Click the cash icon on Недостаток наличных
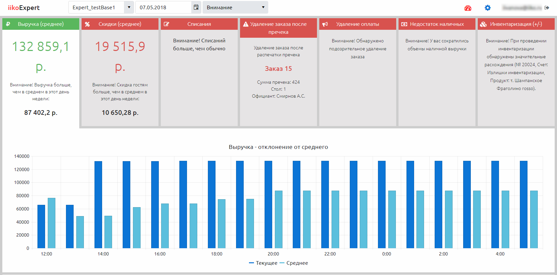Image resolution: width=557 pixels, height=275 pixels. (x=404, y=24)
